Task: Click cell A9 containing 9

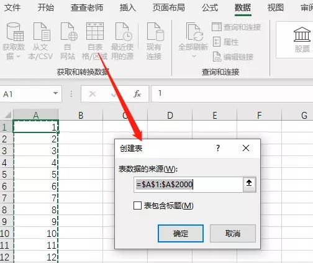Action: pos(36,221)
